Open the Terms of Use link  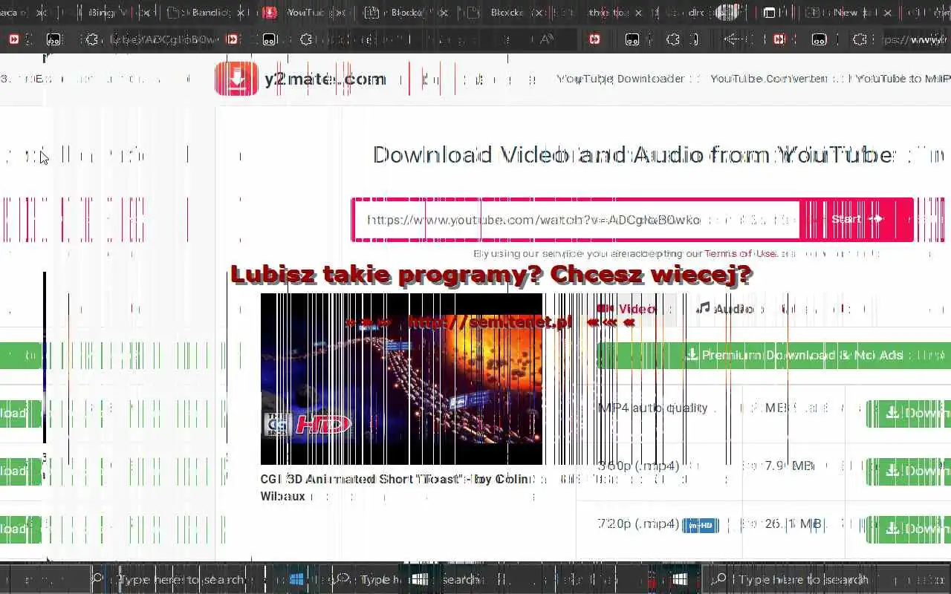[x=741, y=254]
